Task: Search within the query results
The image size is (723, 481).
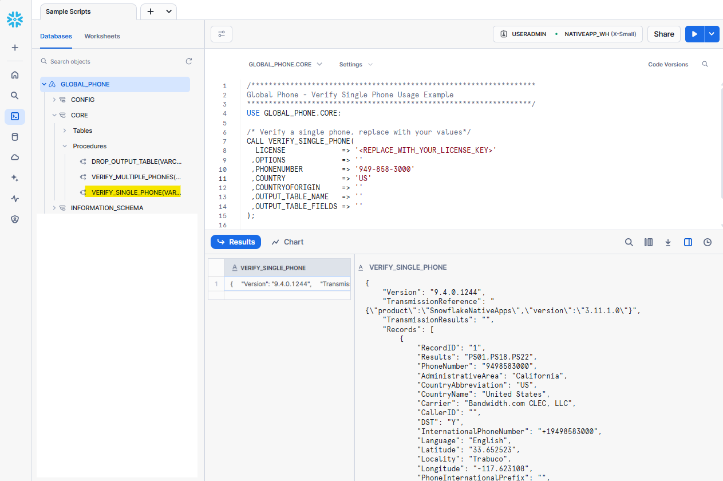Action: point(629,242)
